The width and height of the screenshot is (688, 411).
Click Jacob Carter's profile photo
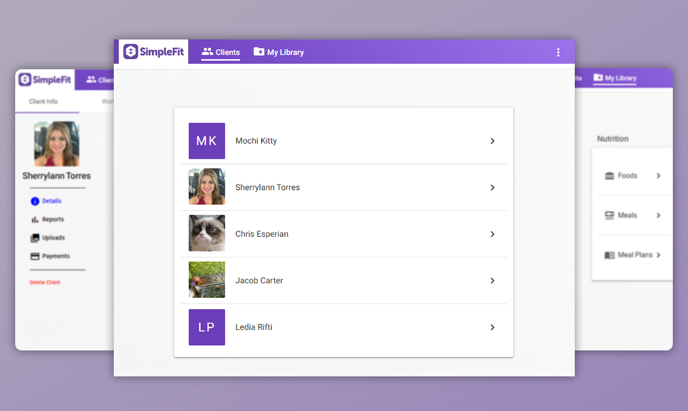coord(207,280)
